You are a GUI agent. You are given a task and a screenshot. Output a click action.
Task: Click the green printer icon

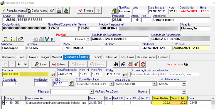66,10
